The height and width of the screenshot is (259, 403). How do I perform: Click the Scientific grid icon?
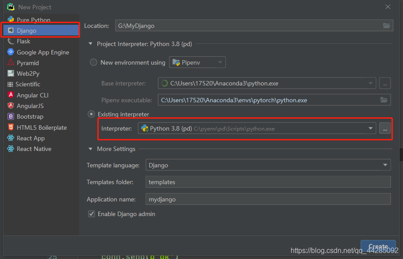point(10,85)
